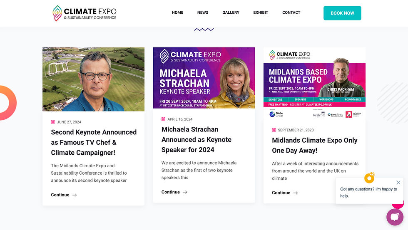Continue reading the Midlands Climate Expo article
The width and height of the screenshot is (408, 230).
point(281,193)
